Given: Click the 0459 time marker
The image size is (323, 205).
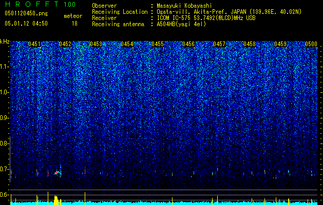Looking at the screenshot, I should coord(280,44).
